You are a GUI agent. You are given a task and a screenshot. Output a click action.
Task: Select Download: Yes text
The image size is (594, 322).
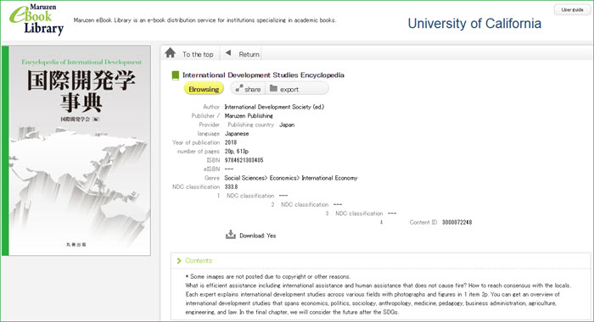(x=258, y=236)
